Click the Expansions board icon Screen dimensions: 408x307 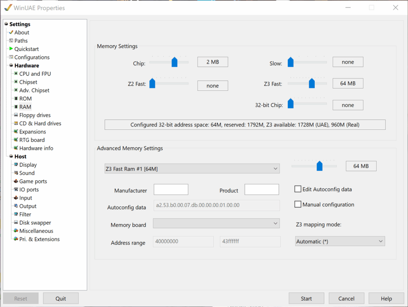point(16,131)
